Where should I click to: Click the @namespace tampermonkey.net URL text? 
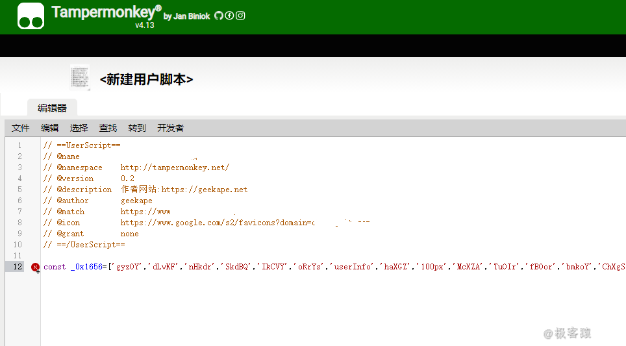click(x=175, y=167)
